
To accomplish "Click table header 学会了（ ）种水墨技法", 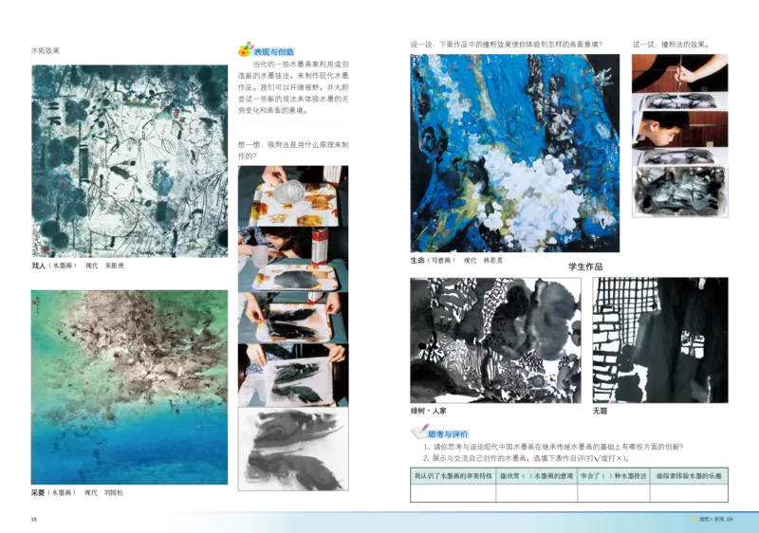I will 613,476.
